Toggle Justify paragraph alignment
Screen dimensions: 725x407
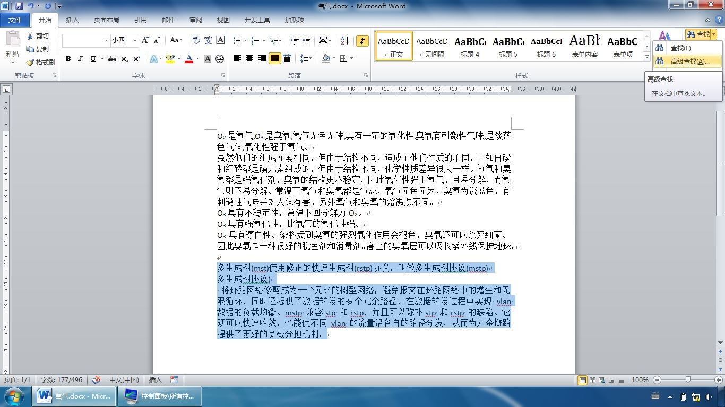pyautogui.click(x=274, y=58)
